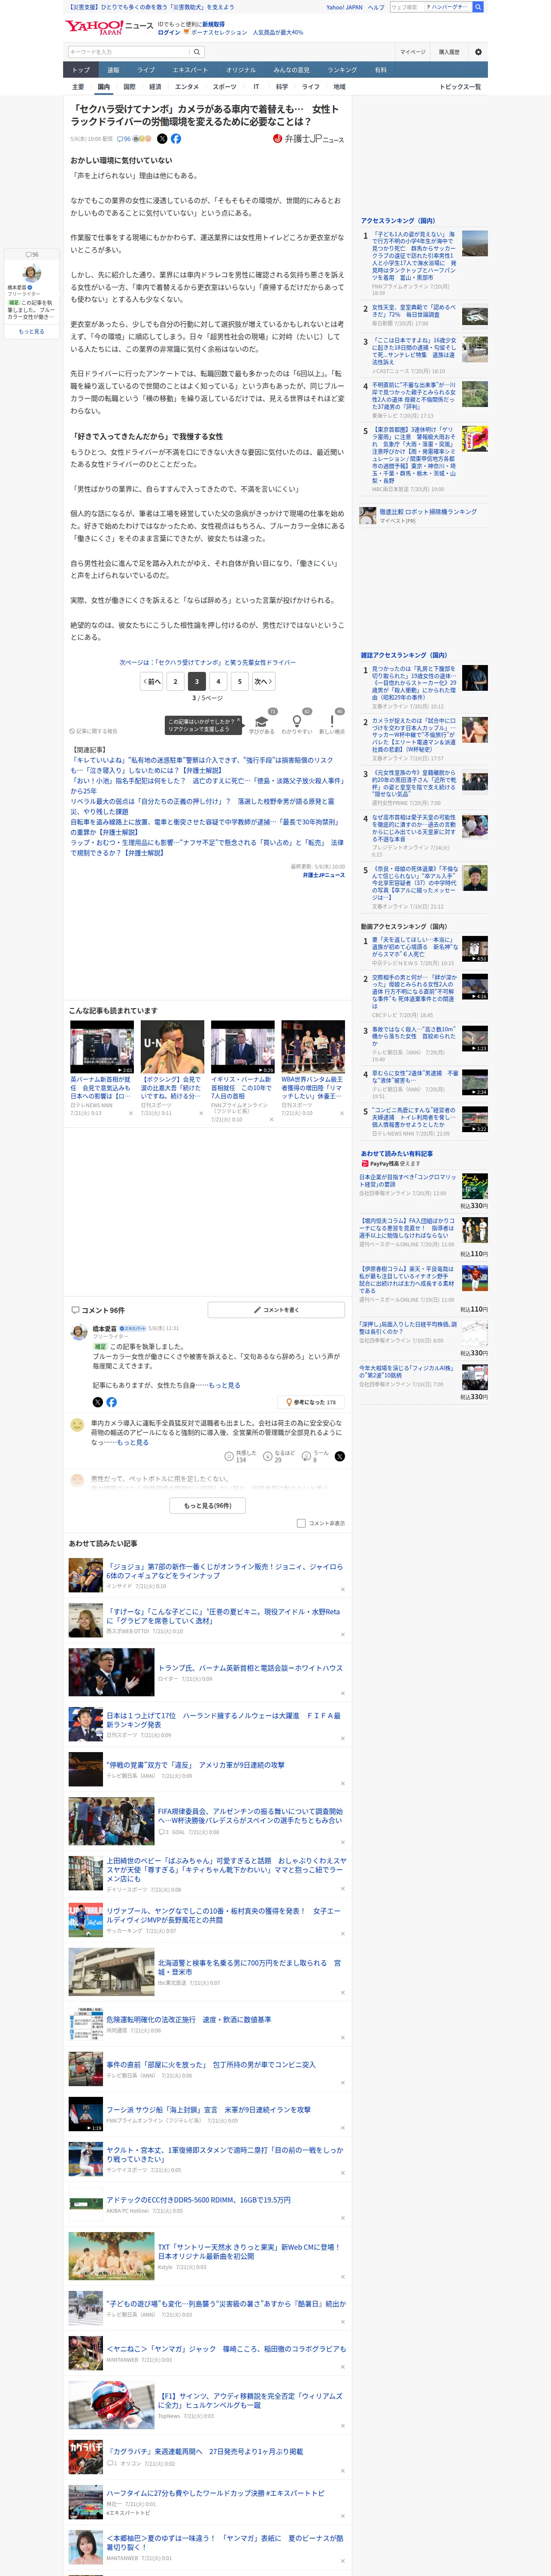This screenshot has width=551, height=2576.
Task: Dismiss the トランプ氏 recommended article
Action: pyautogui.click(x=343, y=1693)
